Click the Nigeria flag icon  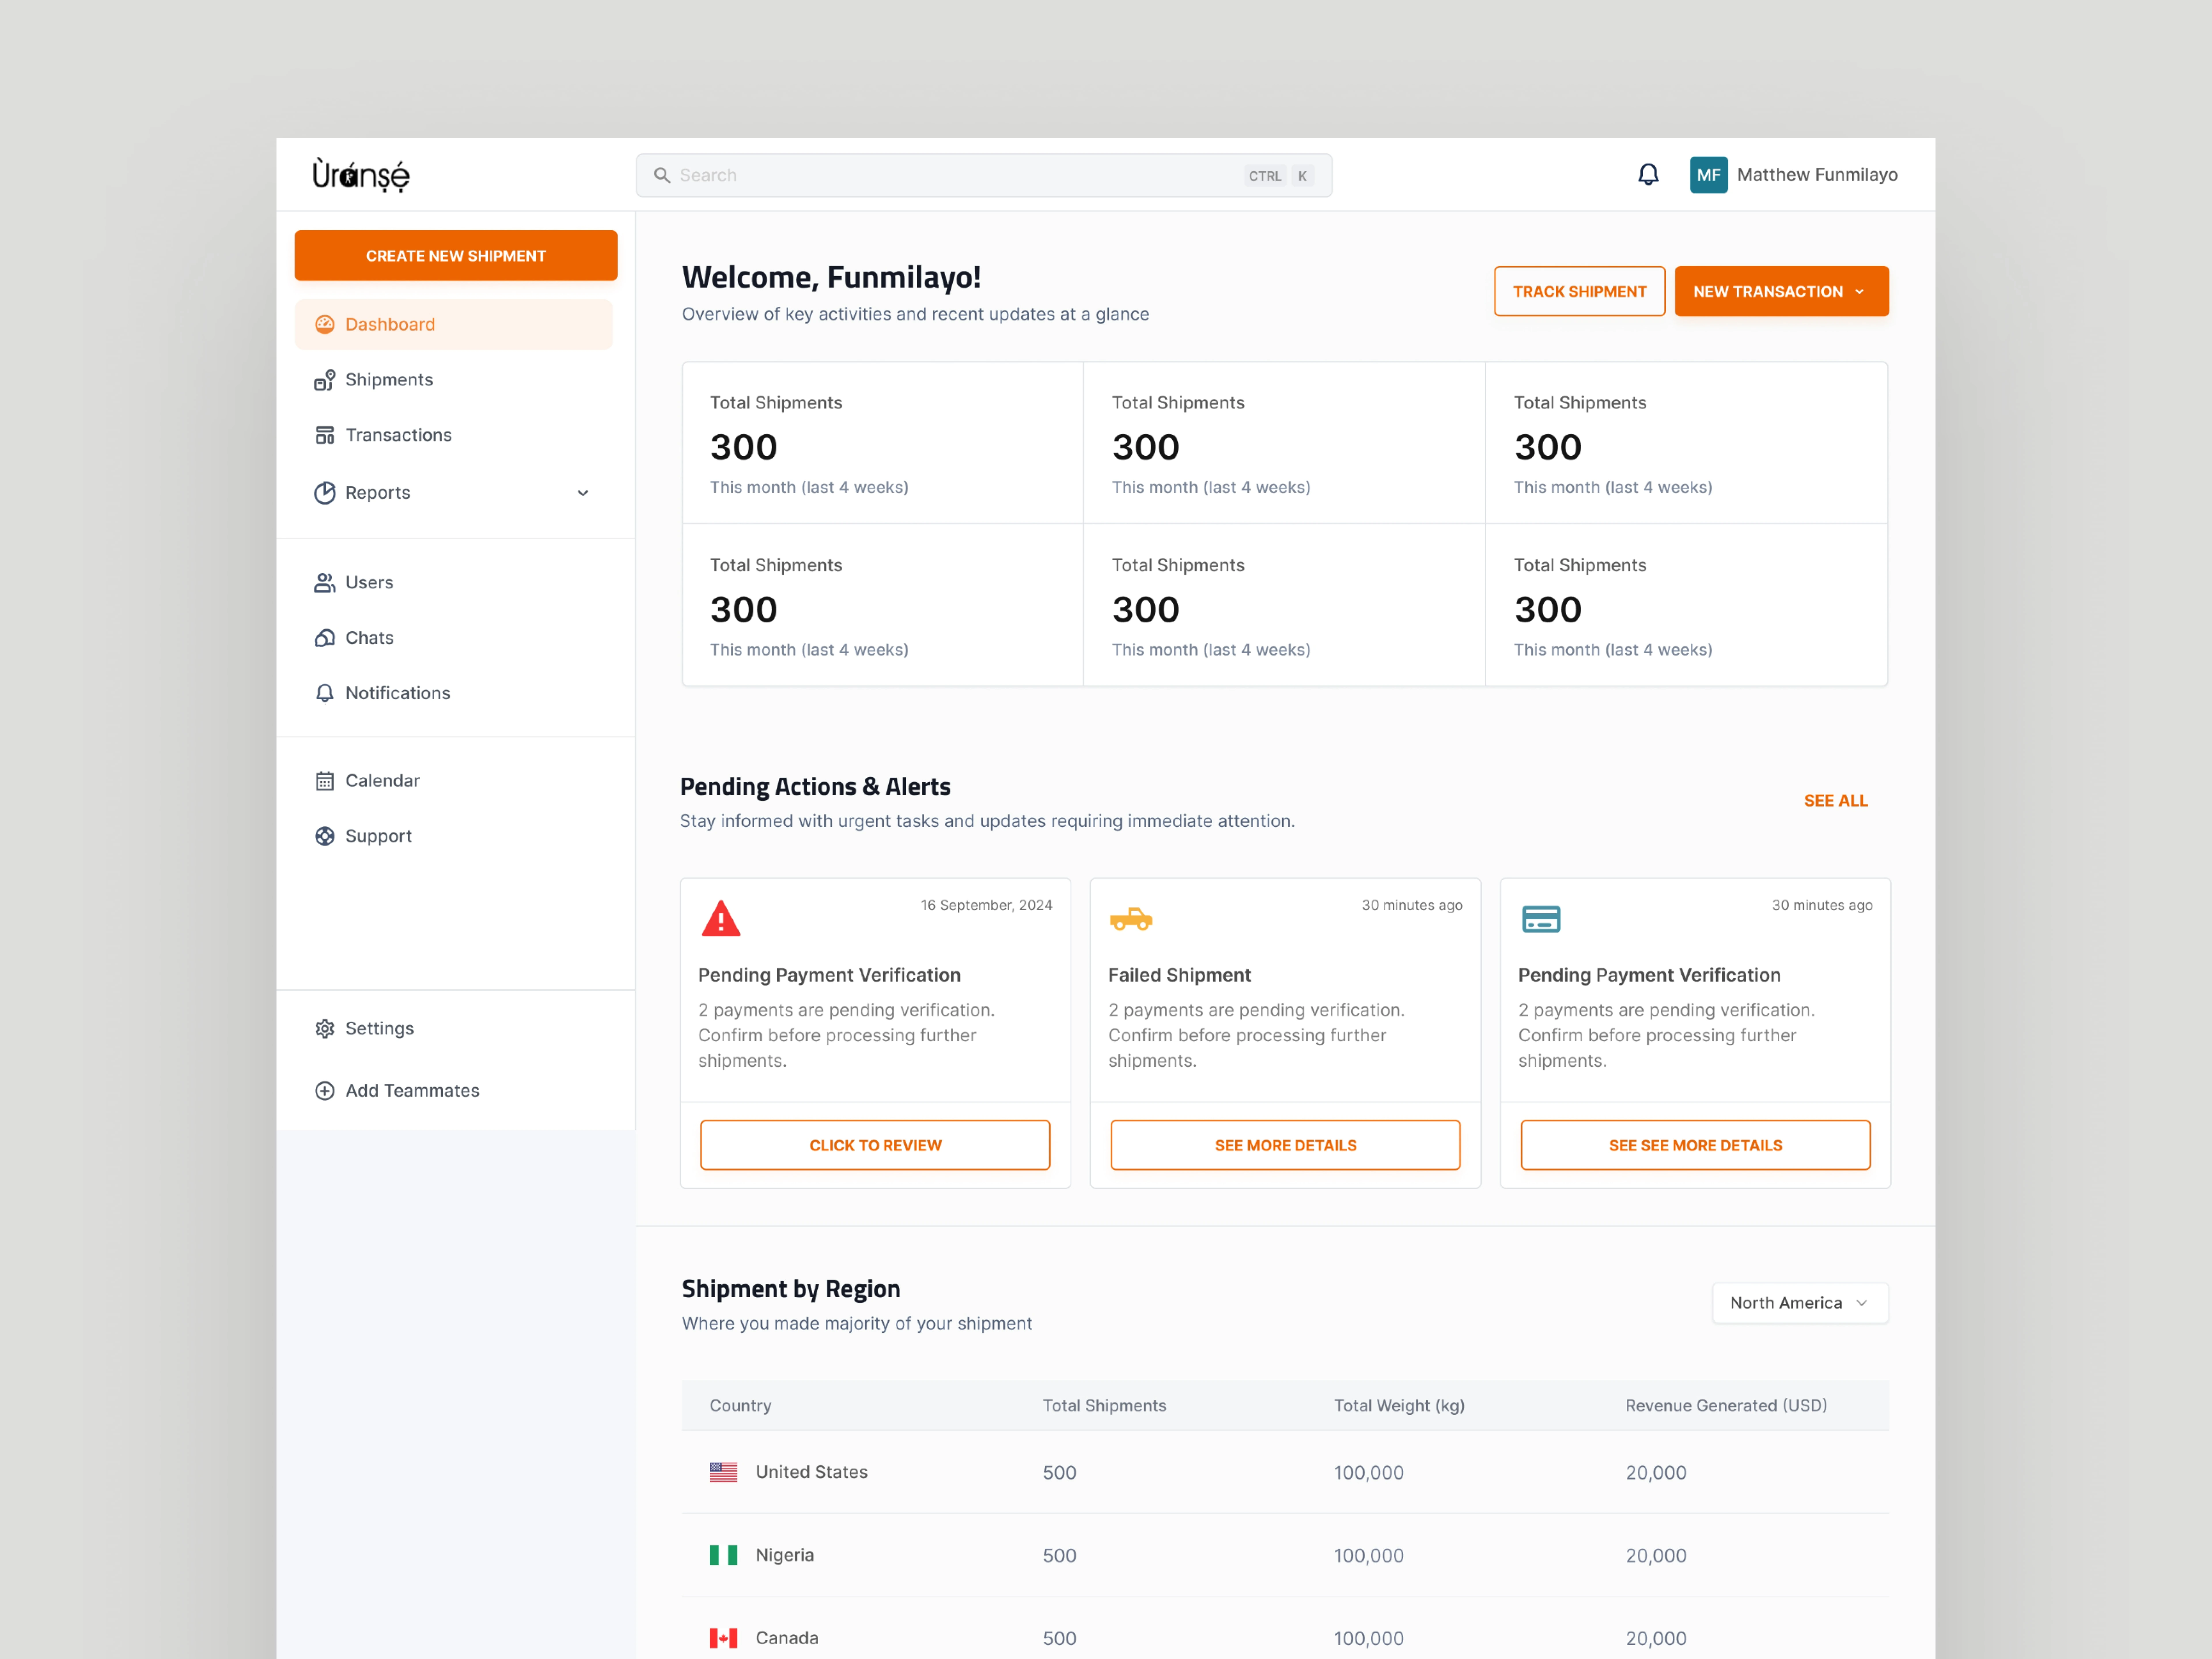(x=723, y=1555)
